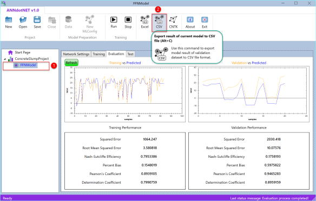Viewport: 316px width, 201px height.
Task: Go to Start Page in the tree
Action: [x=22, y=52]
